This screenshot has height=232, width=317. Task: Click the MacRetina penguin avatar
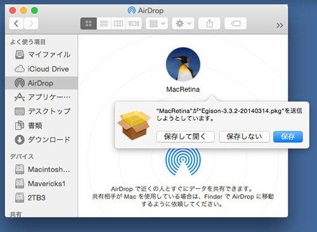[183, 64]
